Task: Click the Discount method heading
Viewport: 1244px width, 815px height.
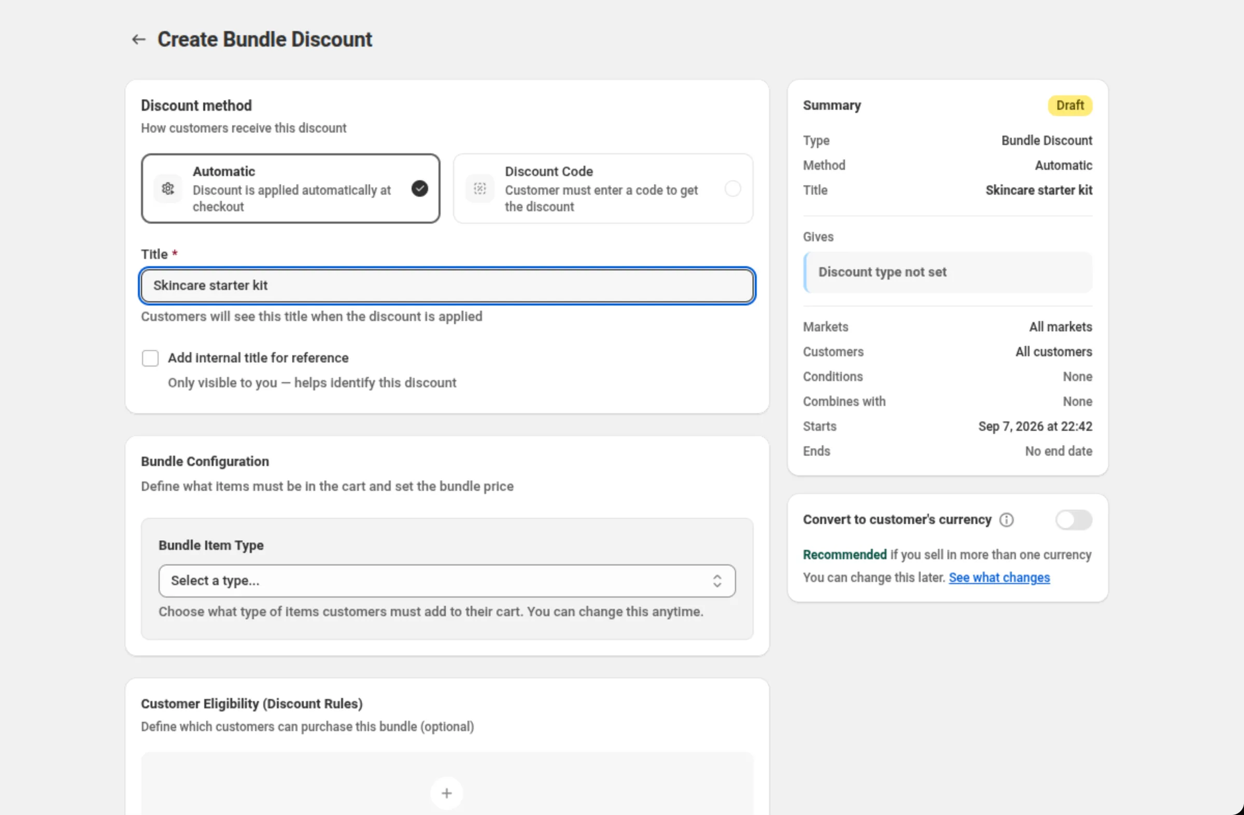Action: [196, 106]
